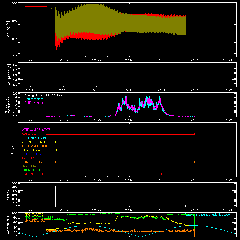The height and width of the screenshot is (240, 240).
Task: Select the BAD_PACKETS flag label
Action: [33, 174]
